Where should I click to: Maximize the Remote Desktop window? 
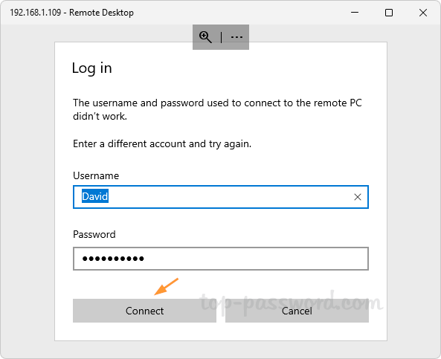pyautogui.click(x=389, y=13)
